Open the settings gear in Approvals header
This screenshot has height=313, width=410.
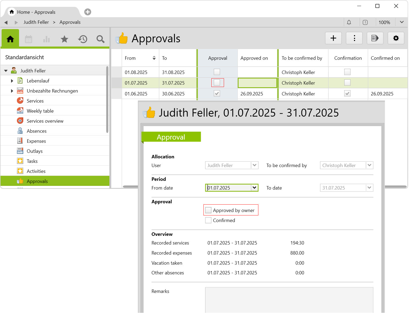pyautogui.click(x=396, y=38)
